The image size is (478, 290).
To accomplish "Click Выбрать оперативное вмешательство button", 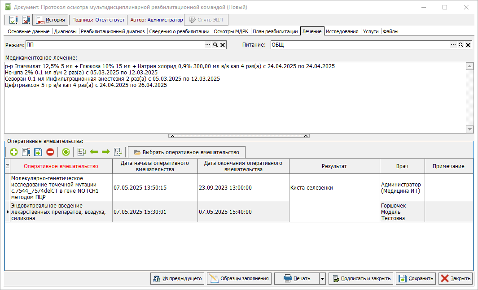I will point(187,152).
